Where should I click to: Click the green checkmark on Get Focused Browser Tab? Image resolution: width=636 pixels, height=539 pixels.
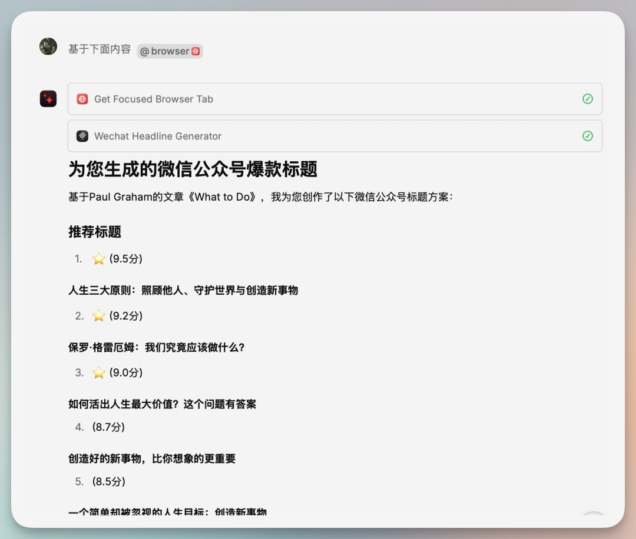[x=587, y=99]
